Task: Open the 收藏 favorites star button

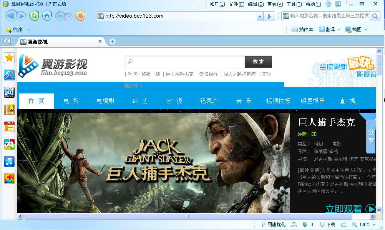Action: click(x=14, y=30)
